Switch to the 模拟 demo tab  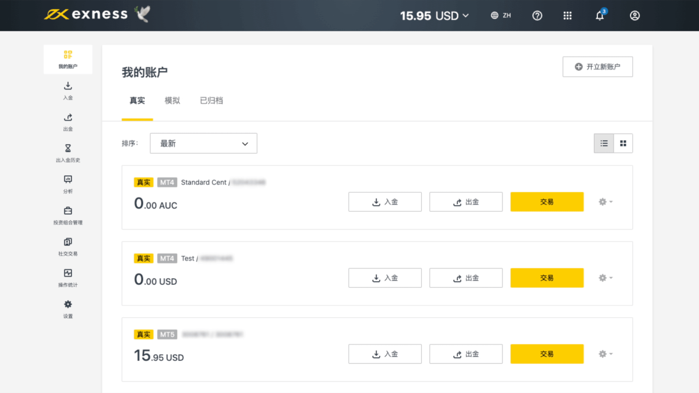(x=172, y=101)
